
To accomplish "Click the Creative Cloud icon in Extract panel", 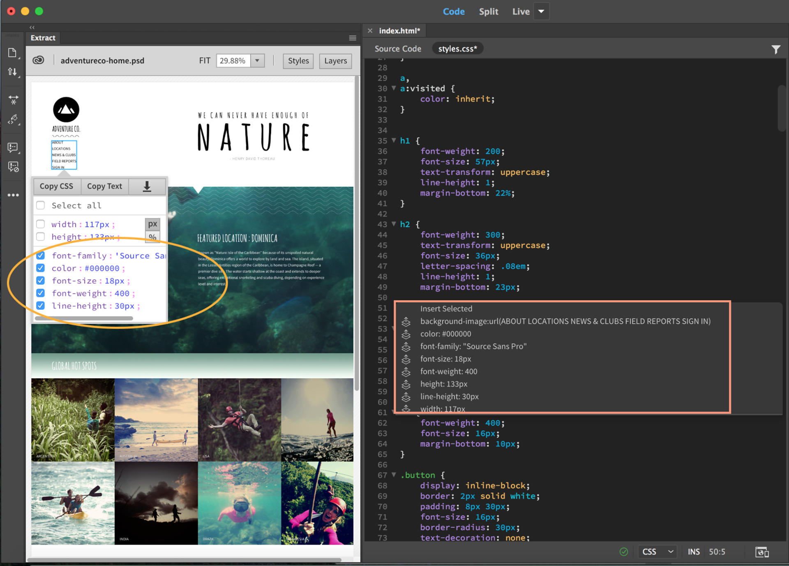I will (38, 60).
